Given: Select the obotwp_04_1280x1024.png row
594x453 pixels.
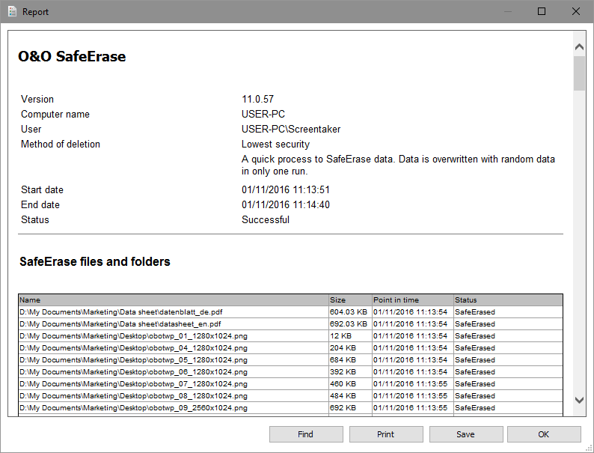Looking at the screenshot, I should coord(290,348).
